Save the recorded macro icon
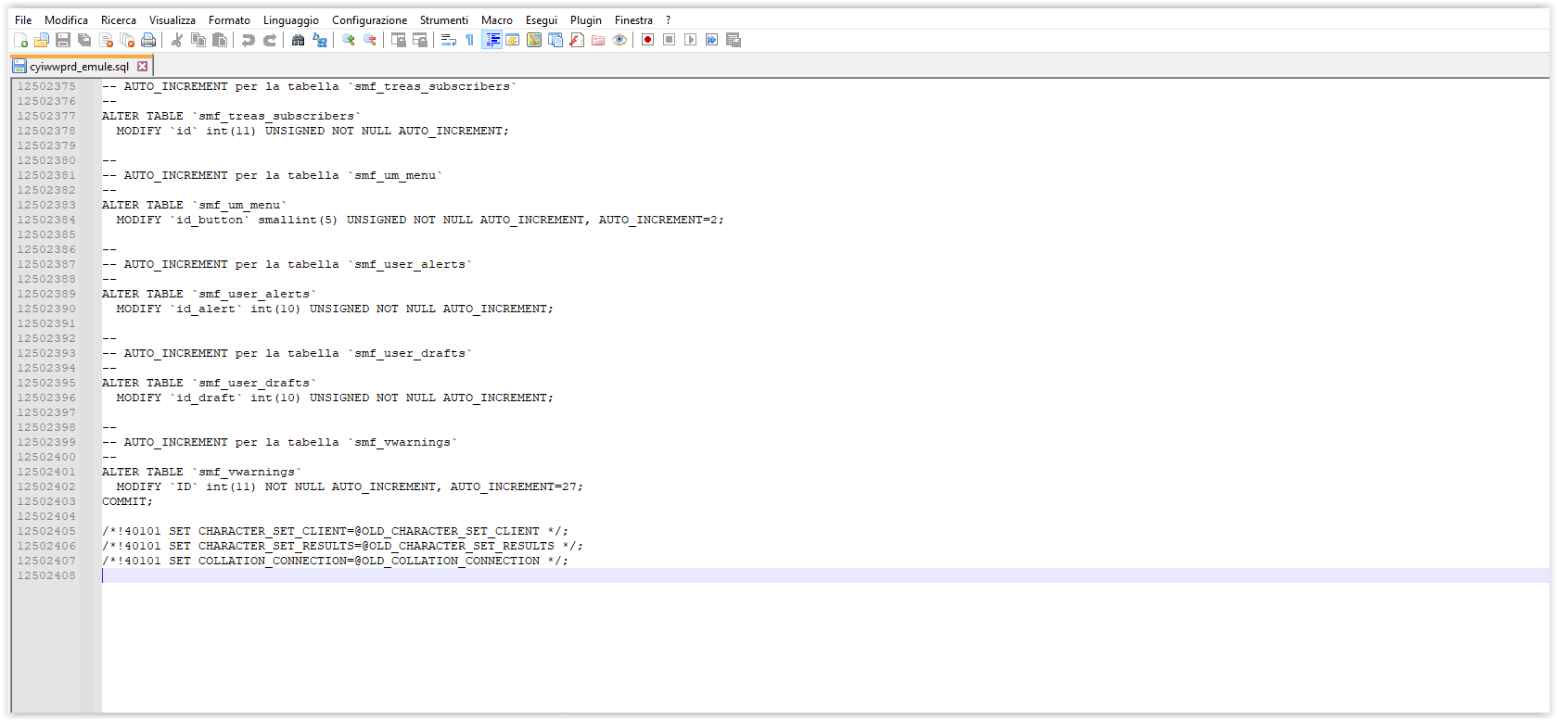The image size is (1557, 720). [734, 40]
